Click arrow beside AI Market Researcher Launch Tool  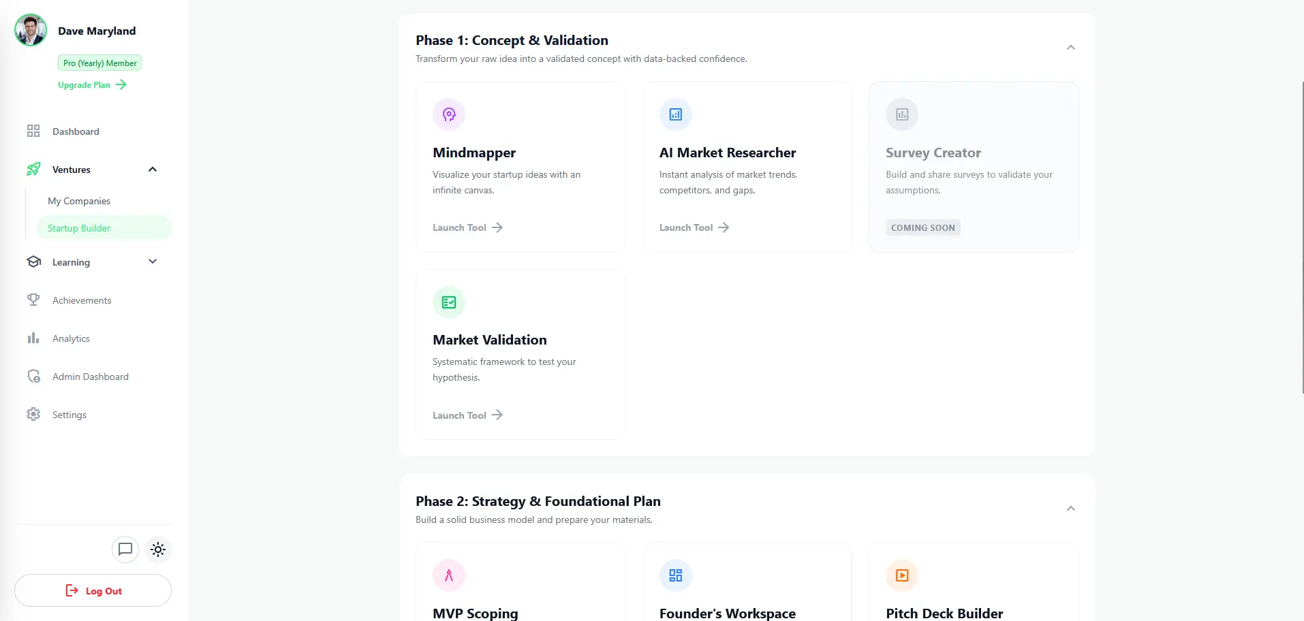point(724,227)
